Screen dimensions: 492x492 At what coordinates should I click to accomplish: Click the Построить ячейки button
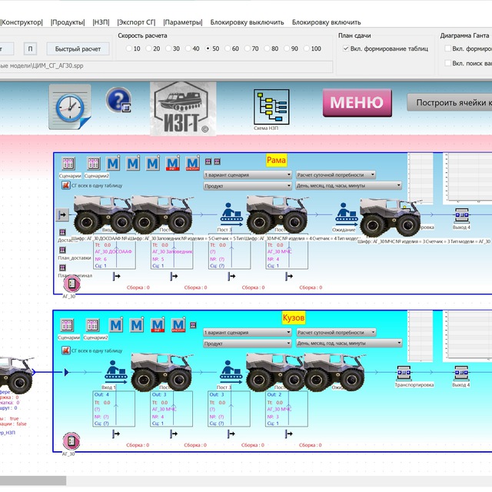click(449, 102)
